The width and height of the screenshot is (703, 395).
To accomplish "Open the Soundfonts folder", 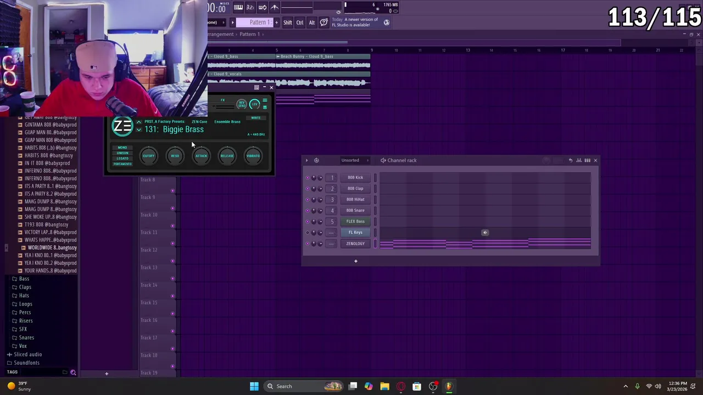I will coord(26,363).
